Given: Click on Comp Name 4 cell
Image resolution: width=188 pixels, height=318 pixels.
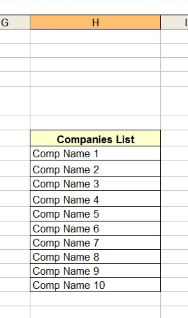Looking at the screenshot, I should tap(95, 199).
